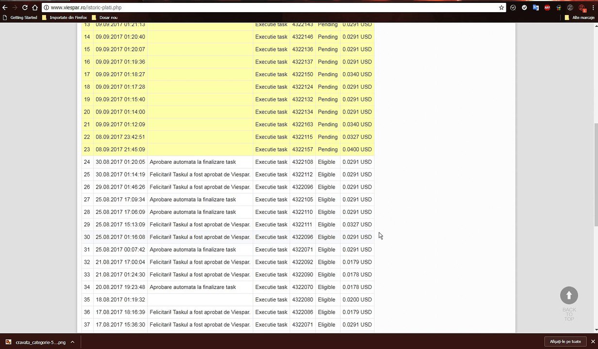Click Aprobare automata text in row 24
This screenshot has width=598, height=349.
tap(193, 162)
